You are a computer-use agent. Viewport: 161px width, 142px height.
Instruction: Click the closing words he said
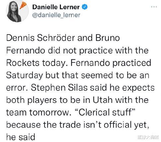click(x=21, y=137)
